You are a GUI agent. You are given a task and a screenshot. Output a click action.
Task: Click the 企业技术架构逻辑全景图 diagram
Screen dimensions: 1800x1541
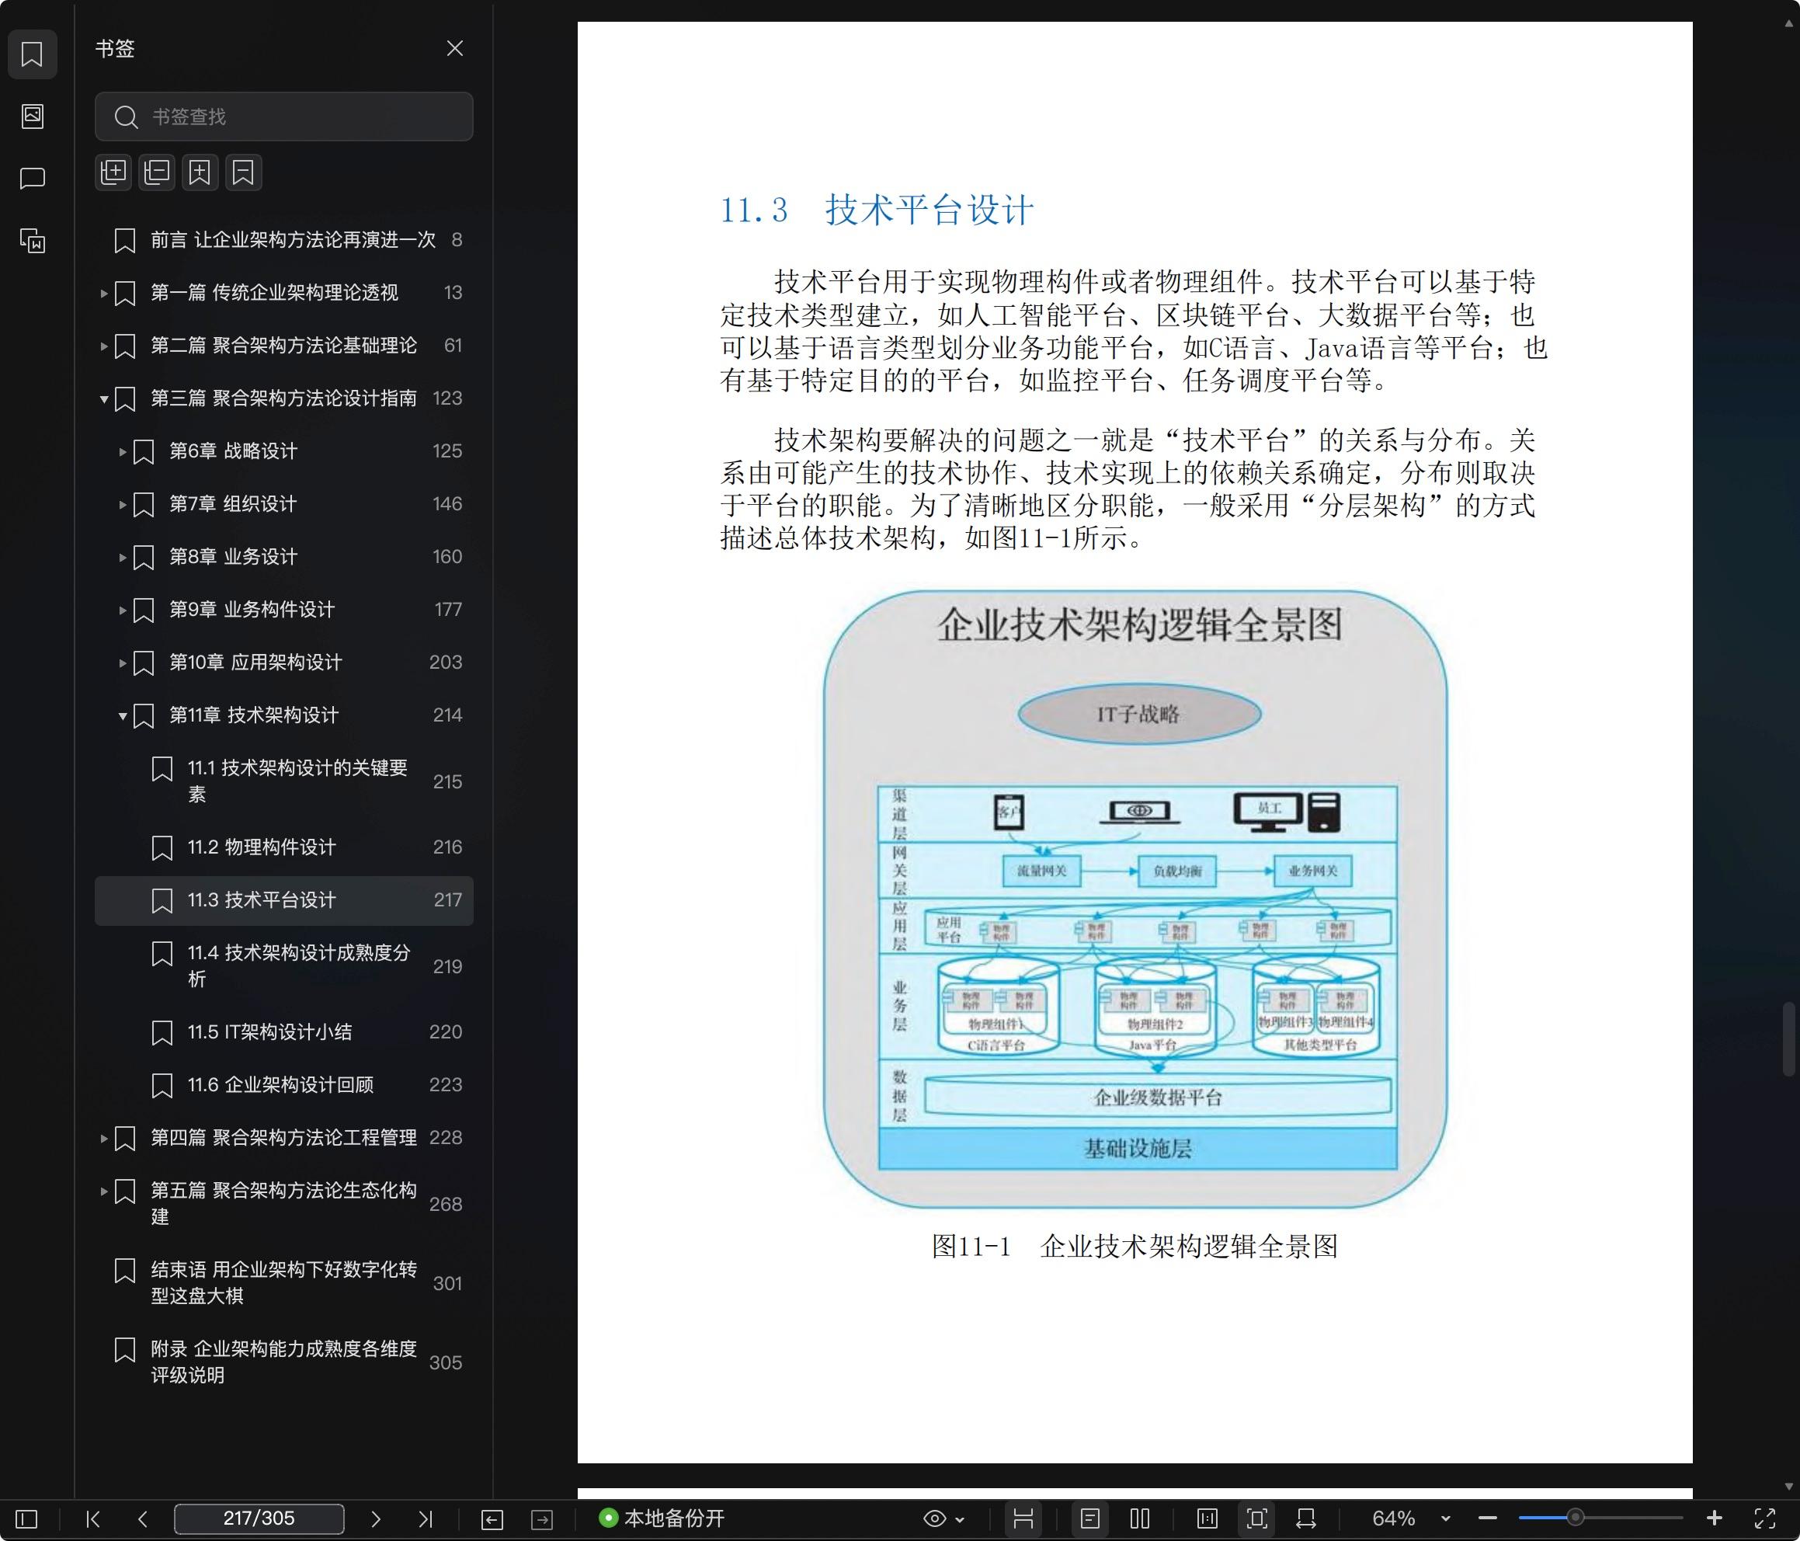tap(1135, 899)
